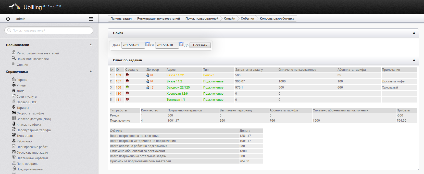The image size is (424, 174).
Task: Click the red status indicator for task 111
Action: click(x=127, y=99)
